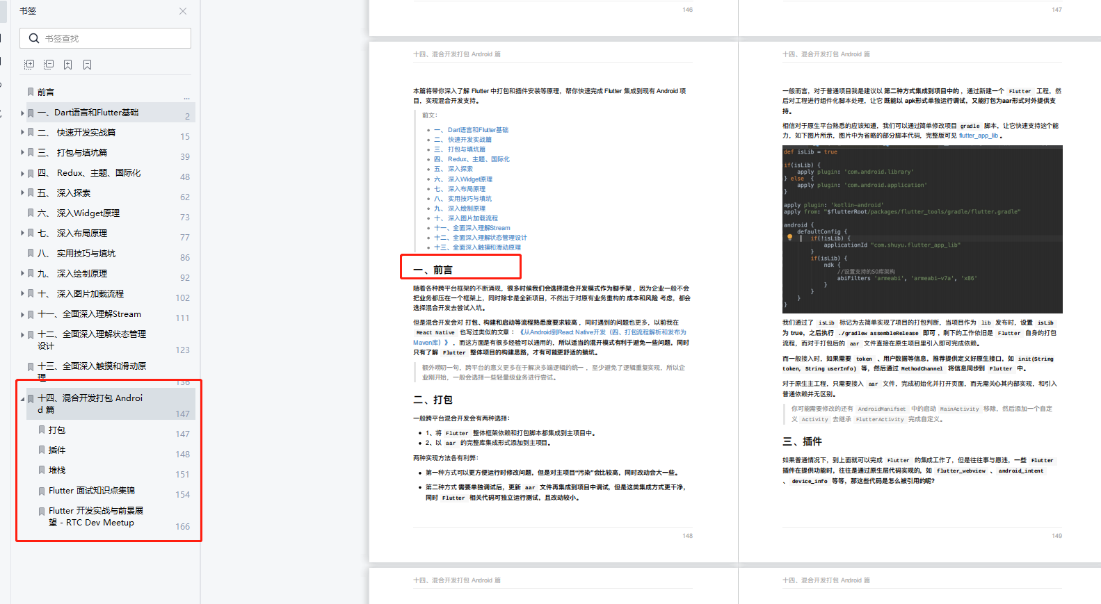Select sidebar bookmark 三、打包与填坑篇
Viewport: 1101px width, 604px height.
coord(72,153)
